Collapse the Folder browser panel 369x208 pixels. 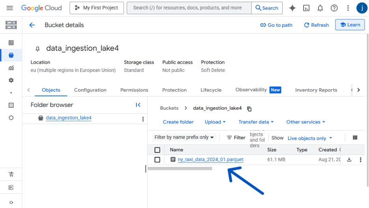click(138, 105)
